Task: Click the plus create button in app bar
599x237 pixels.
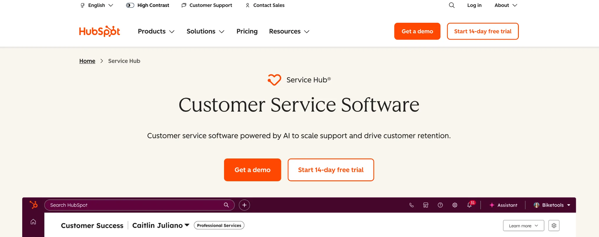Action: tap(244, 205)
